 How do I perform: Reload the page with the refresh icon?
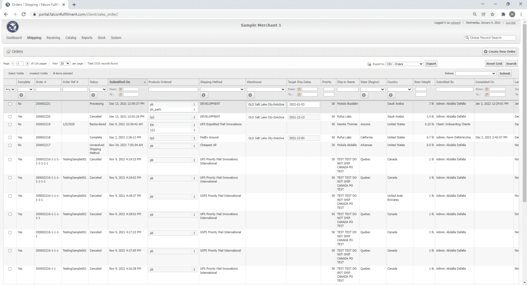[x=24, y=14]
